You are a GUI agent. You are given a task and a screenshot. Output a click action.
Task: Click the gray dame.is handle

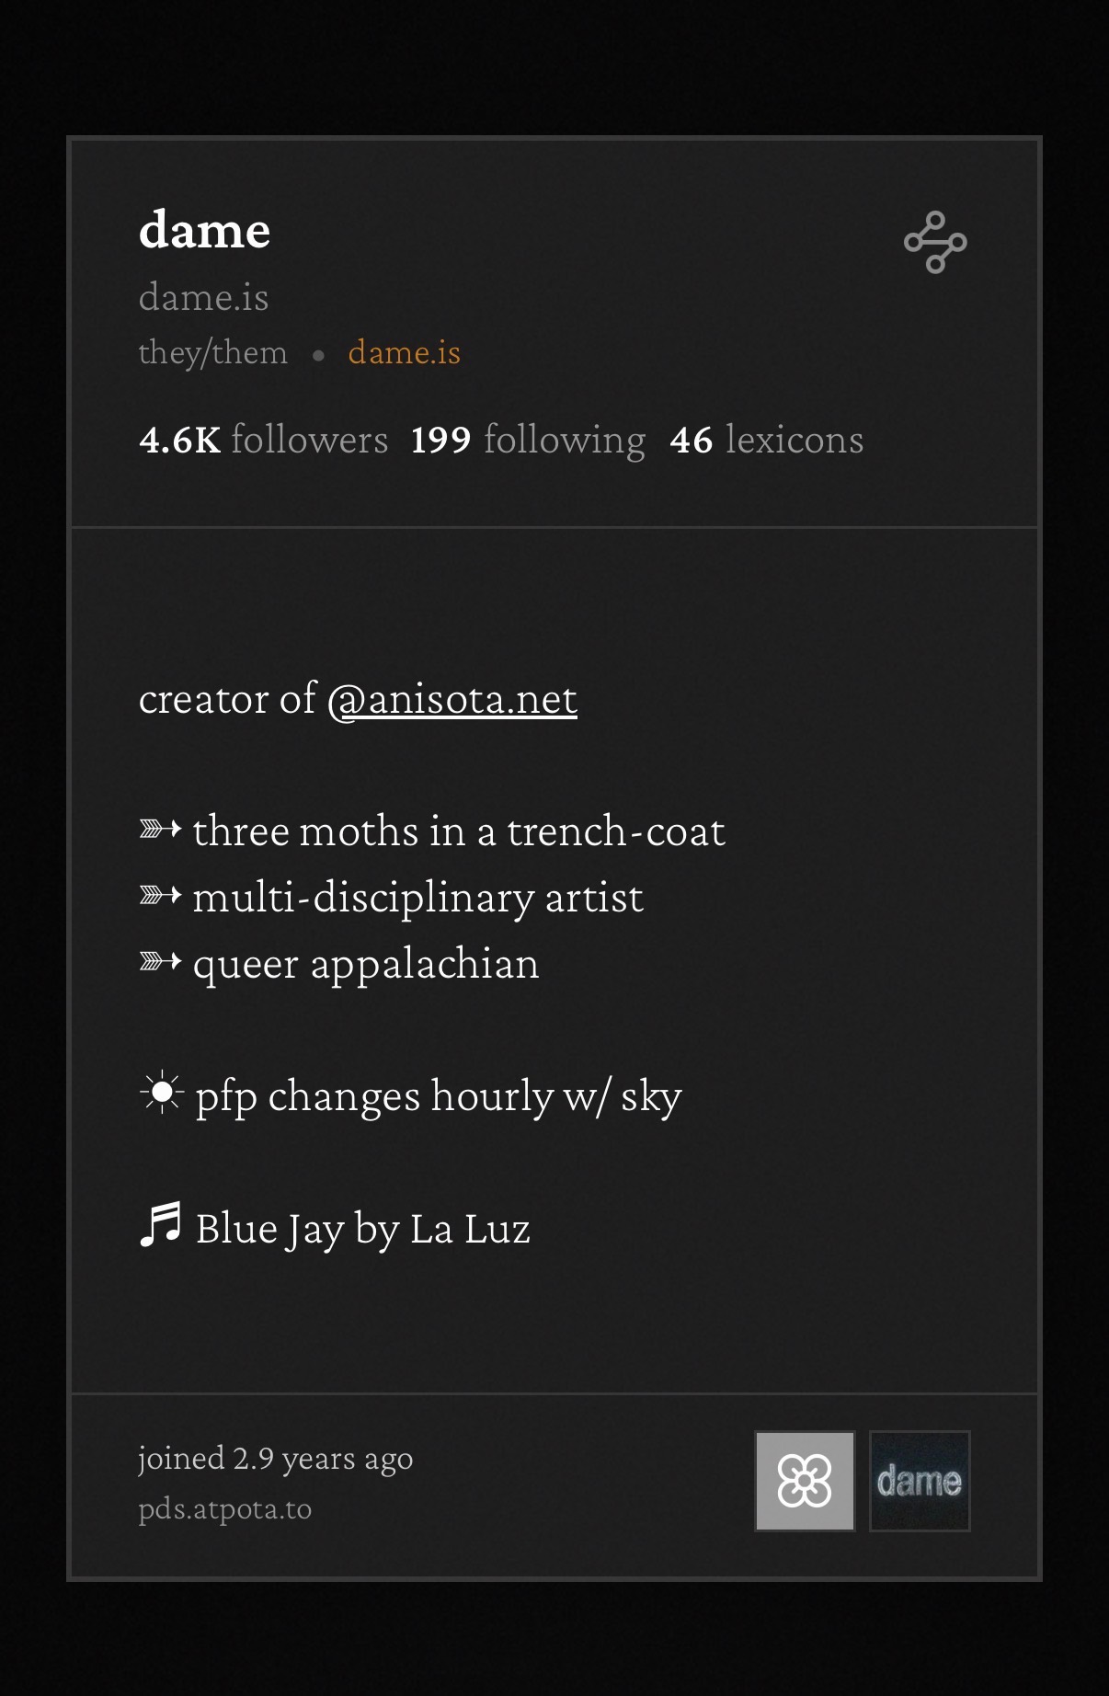[x=203, y=297]
